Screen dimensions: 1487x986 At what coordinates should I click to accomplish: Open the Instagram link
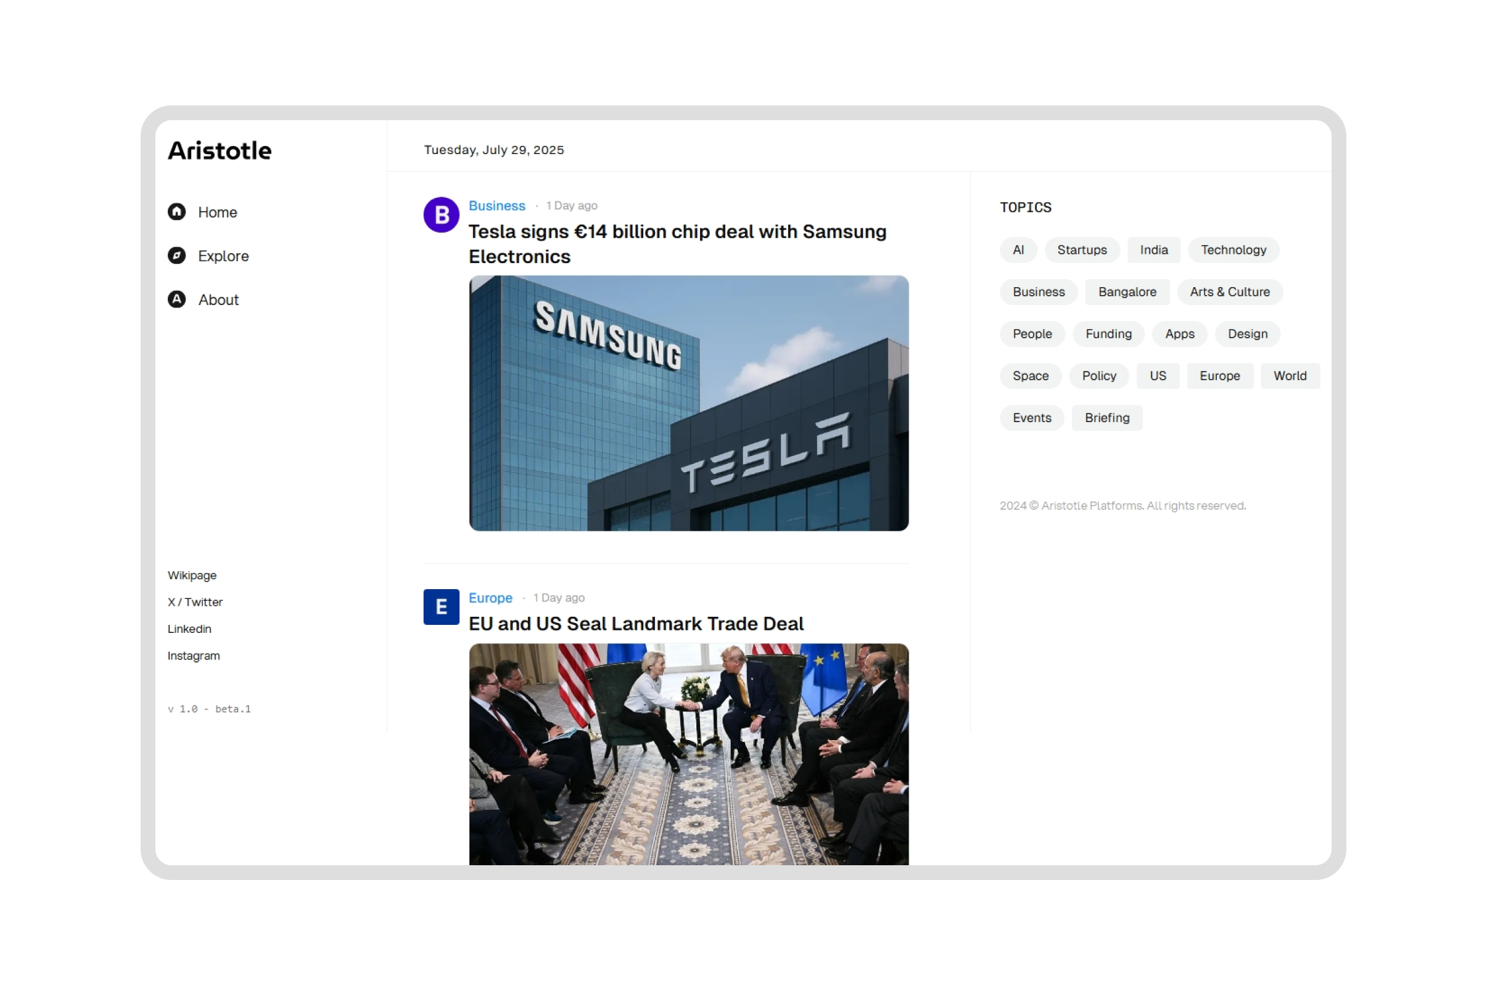194,656
